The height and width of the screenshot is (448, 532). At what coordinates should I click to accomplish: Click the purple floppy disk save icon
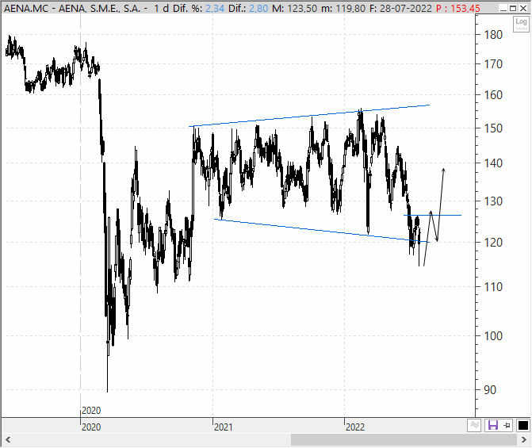click(492, 425)
